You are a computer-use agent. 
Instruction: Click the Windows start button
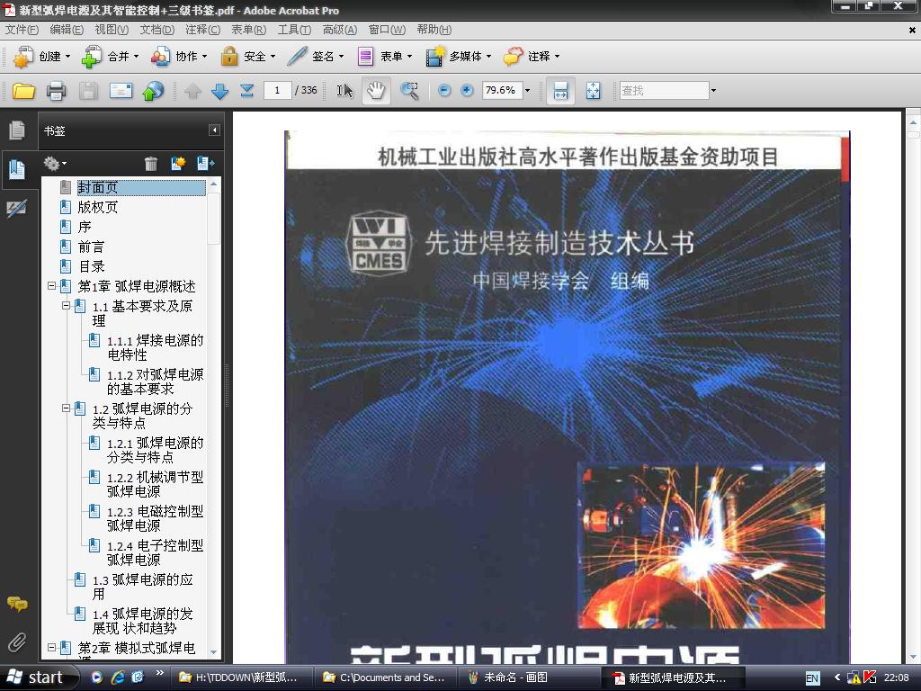[x=39, y=678]
